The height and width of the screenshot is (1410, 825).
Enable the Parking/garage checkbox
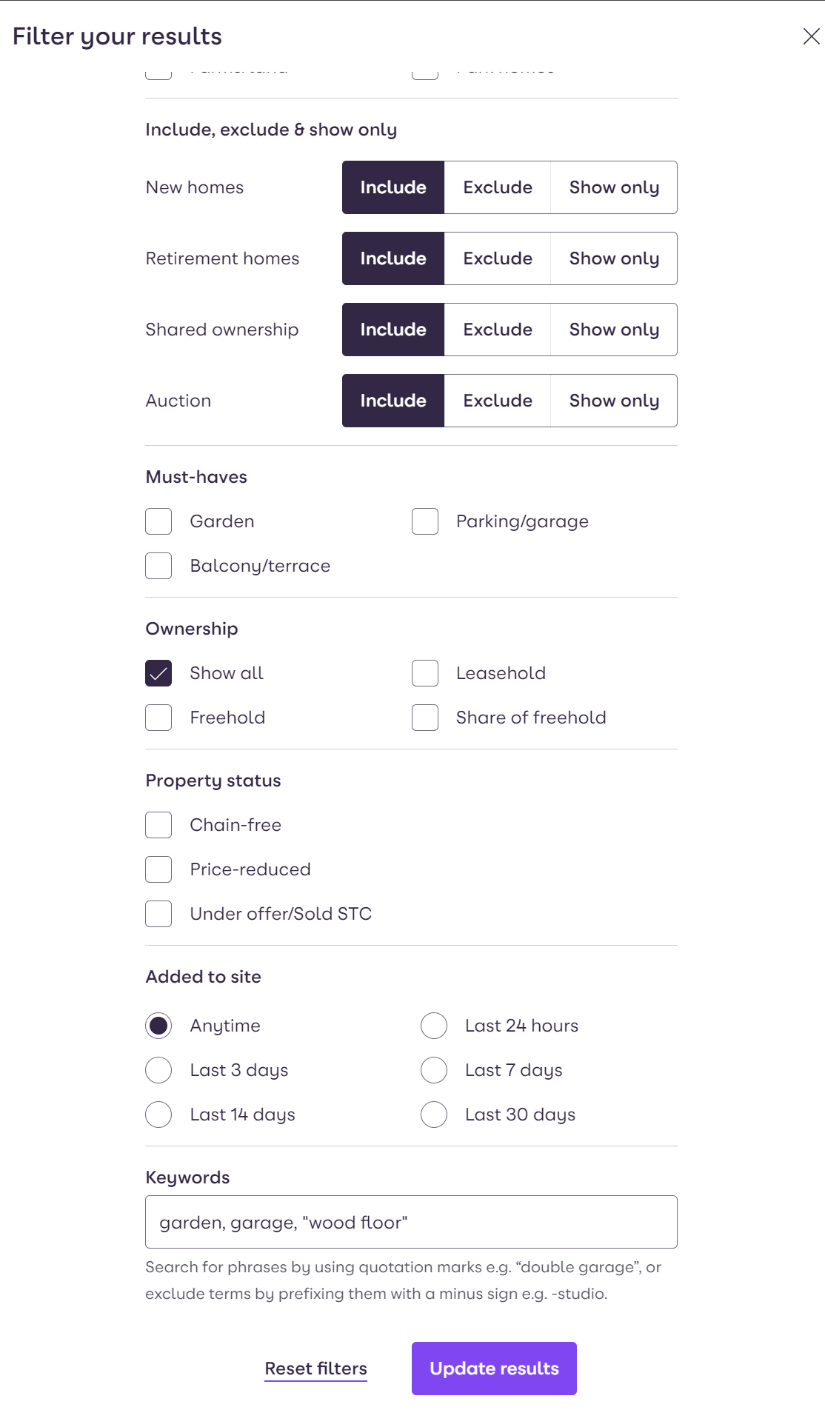click(425, 521)
